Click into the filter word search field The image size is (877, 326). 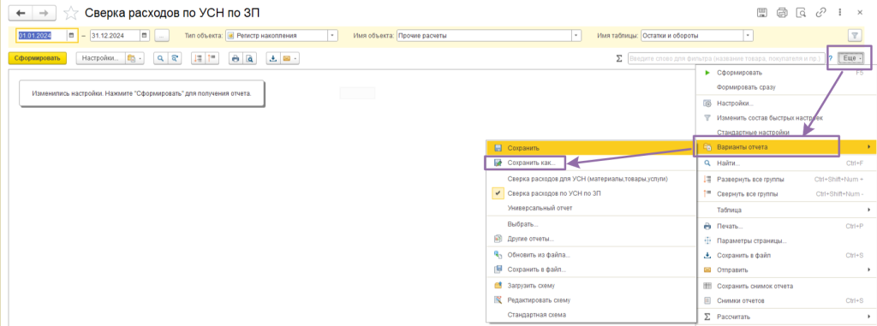pyautogui.click(x=726, y=58)
